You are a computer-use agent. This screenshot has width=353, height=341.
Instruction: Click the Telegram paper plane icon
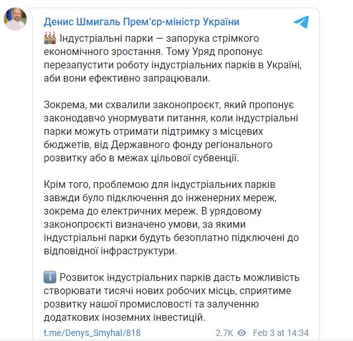(301, 22)
